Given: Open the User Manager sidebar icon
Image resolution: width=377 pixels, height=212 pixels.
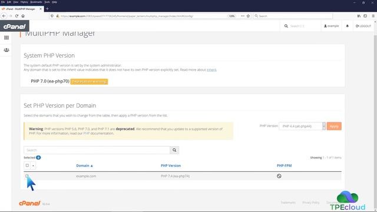Looking at the screenshot, I should pos(6,50).
